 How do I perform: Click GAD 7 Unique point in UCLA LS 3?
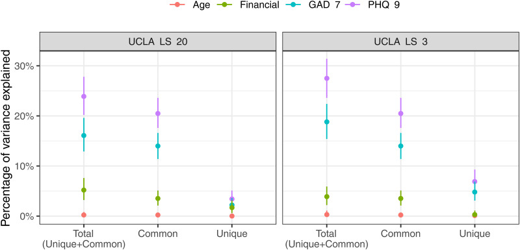point(474,192)
